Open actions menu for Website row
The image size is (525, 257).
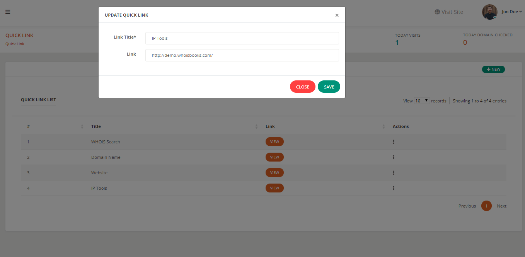394,173
